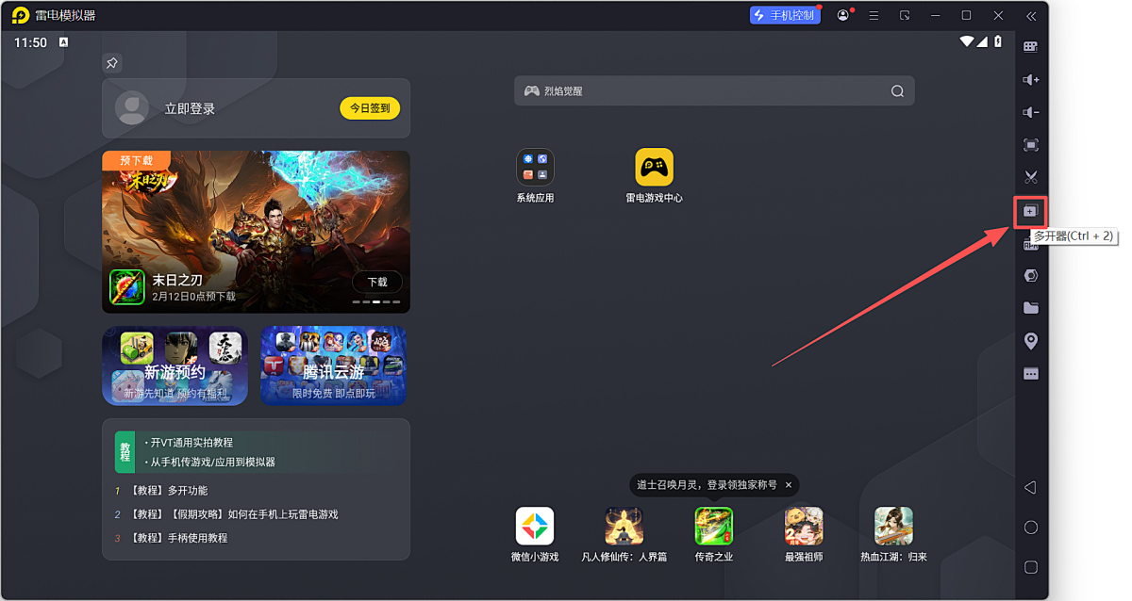This screenshot has width=1132, height=601.
Task: Increase volume with the volume up icon
Action: [1031, 80]
